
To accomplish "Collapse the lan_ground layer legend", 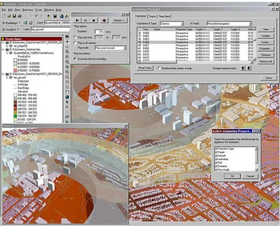I will coord(7,77).
